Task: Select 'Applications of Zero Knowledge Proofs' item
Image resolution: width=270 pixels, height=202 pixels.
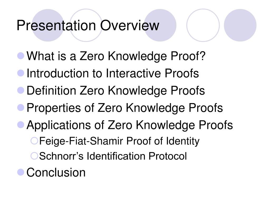Action: (130, 125)
